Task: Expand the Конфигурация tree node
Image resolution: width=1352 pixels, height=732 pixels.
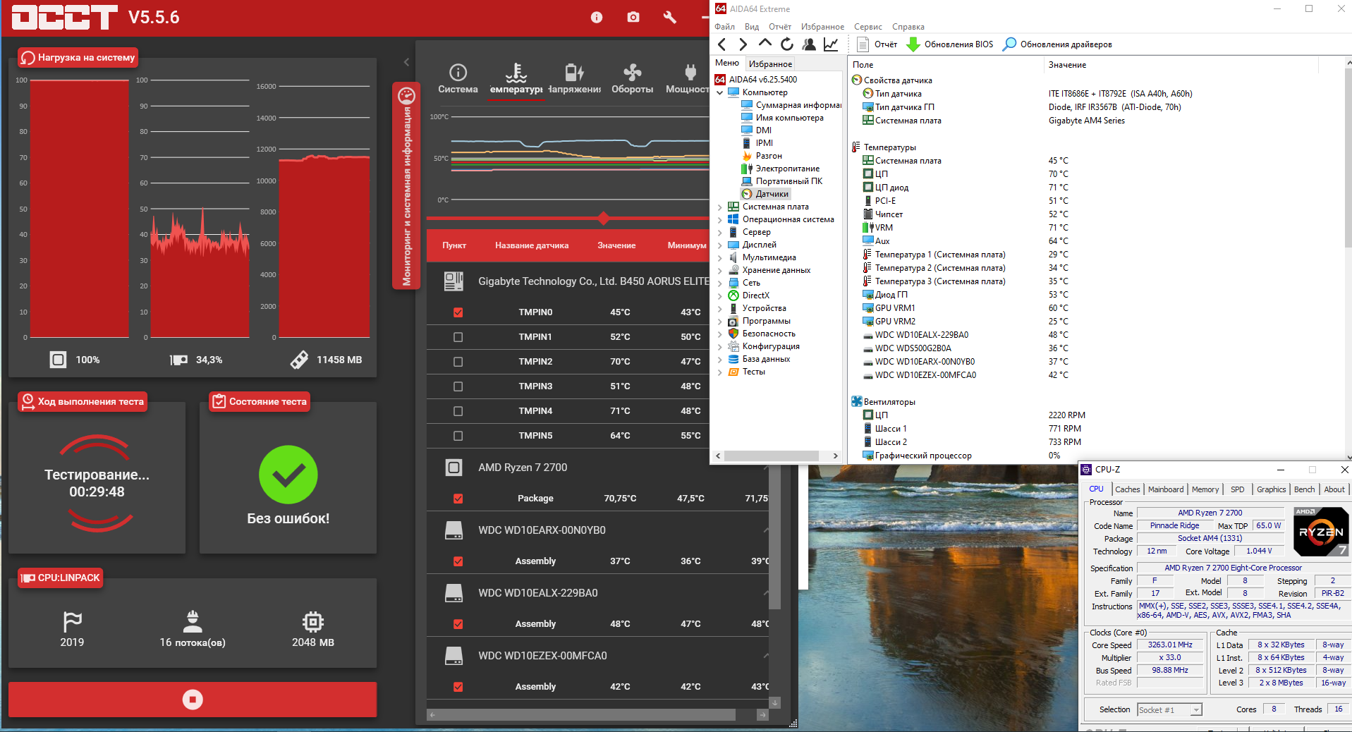Action: point(719,346)
